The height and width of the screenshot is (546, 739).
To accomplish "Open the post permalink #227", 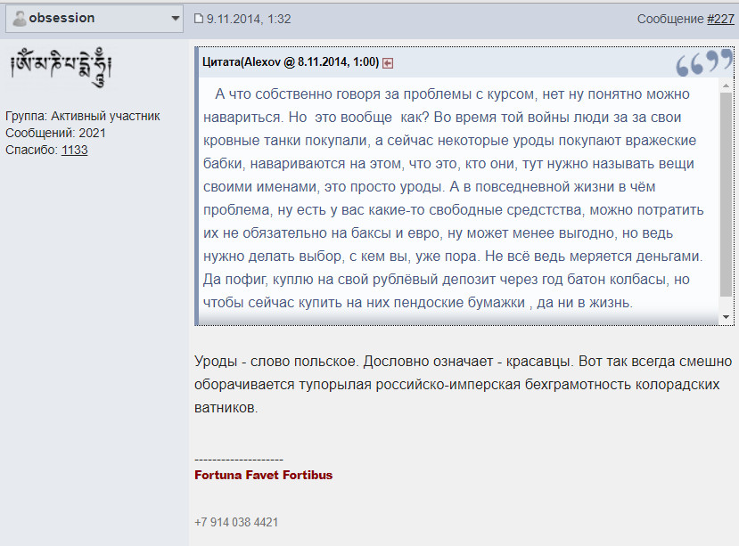I will pos(720,19).
